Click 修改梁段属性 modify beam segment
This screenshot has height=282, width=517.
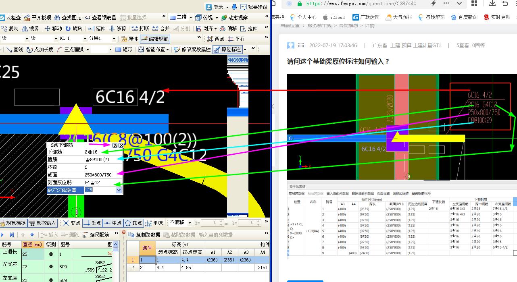point(192,50)
